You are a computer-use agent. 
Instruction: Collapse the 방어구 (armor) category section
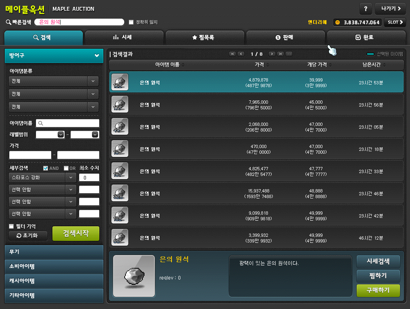click(54, 55)
